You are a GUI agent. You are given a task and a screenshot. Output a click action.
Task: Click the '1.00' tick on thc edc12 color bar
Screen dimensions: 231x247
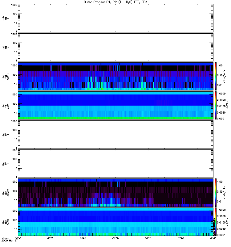[x=220, y=182]
